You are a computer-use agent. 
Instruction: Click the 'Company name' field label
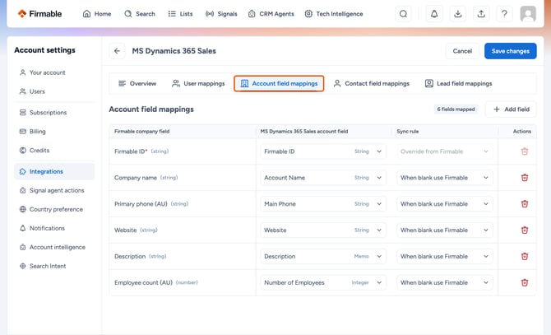click(x=136, y=178)
